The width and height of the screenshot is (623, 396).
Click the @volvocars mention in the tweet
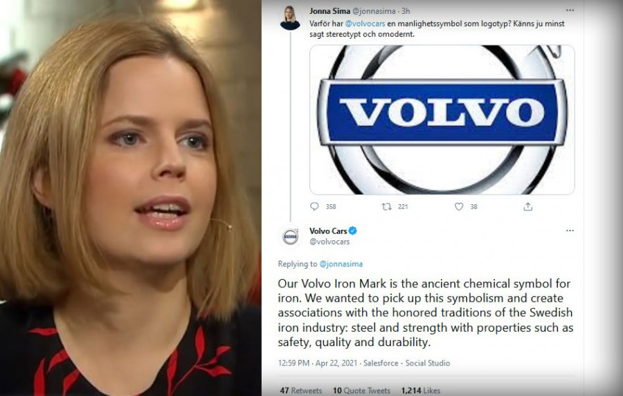tap(365, 24)
